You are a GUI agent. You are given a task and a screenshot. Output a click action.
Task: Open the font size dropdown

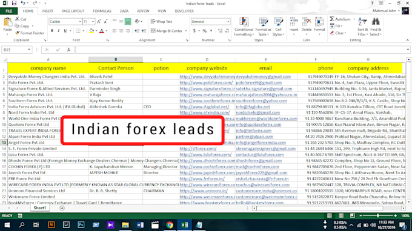point(93,22)
